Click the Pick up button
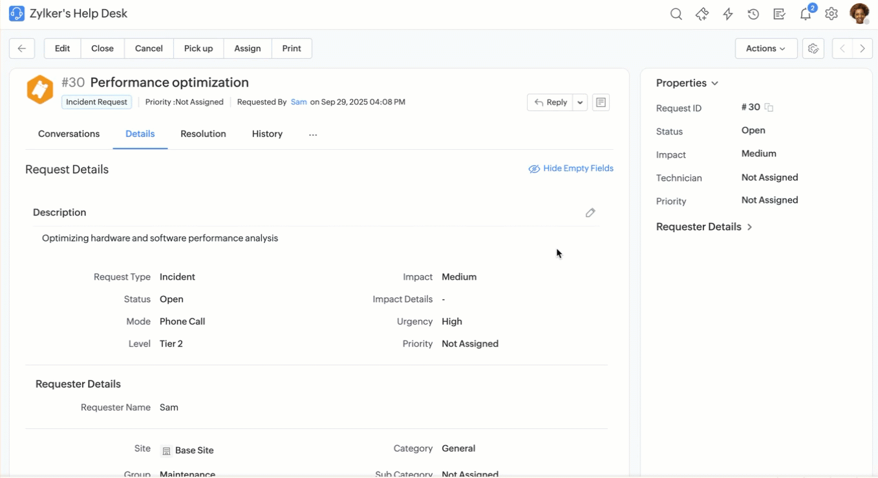Screen dimensions: 878x478 point(198,48)
